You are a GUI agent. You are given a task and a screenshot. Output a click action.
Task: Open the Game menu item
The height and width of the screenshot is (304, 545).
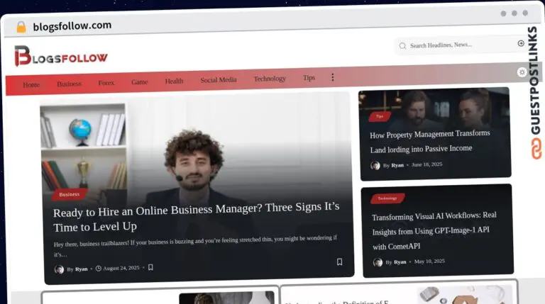(x=139, y=82)
